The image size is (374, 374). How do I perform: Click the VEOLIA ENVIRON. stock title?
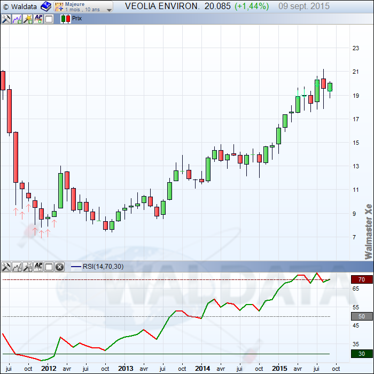coord(162,6)
